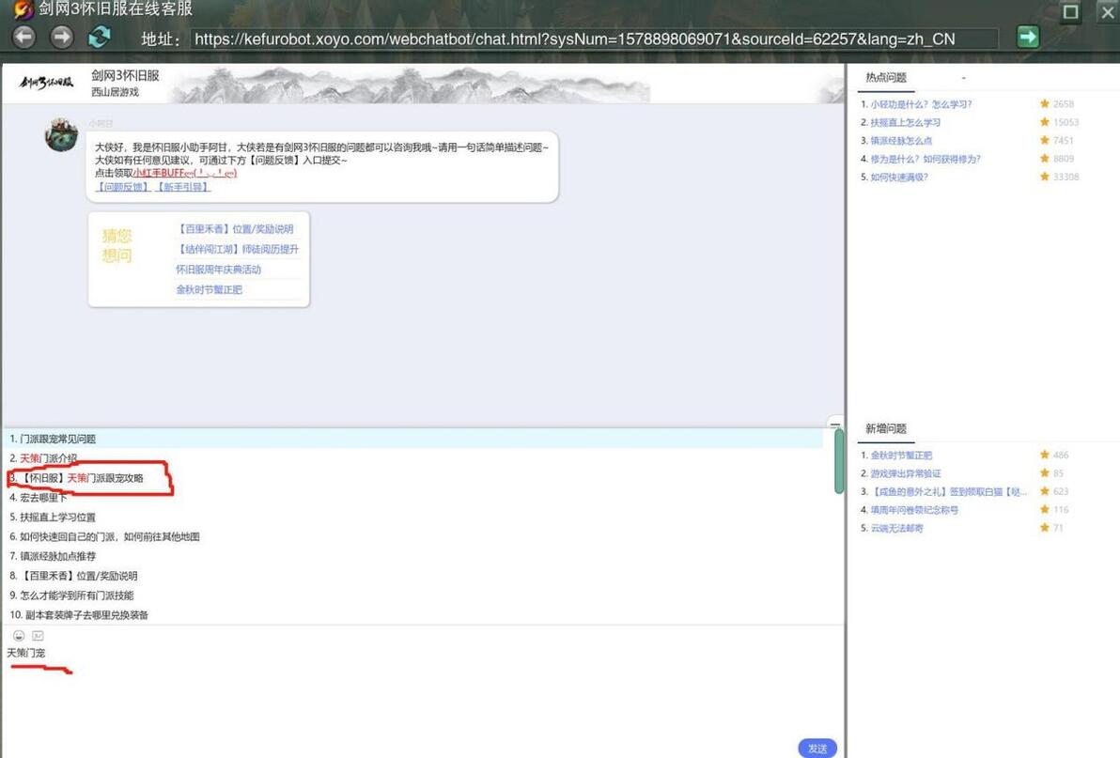This screenshot has height=758, width=1120.
Task: Click the green go arrow beside the address
Action: pyautogui.click(x=1028, y=37)
